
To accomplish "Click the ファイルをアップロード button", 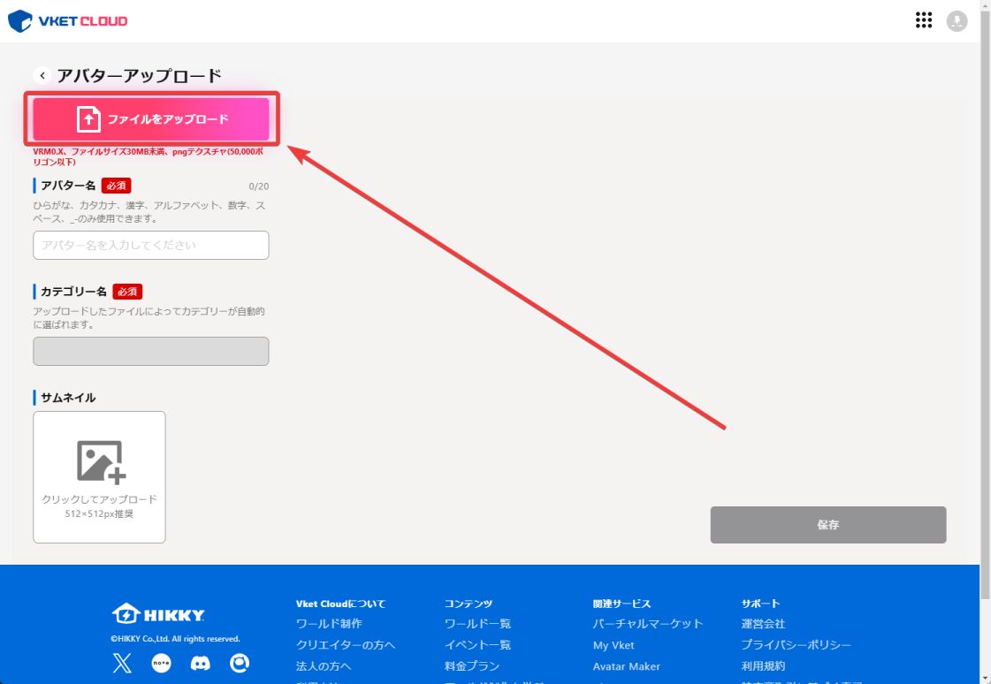I will [x=151, y=119].
